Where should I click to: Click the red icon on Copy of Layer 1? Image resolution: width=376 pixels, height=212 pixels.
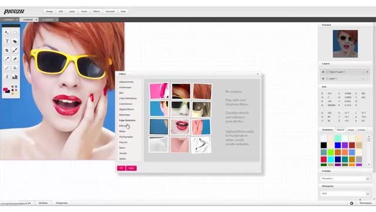367,72
